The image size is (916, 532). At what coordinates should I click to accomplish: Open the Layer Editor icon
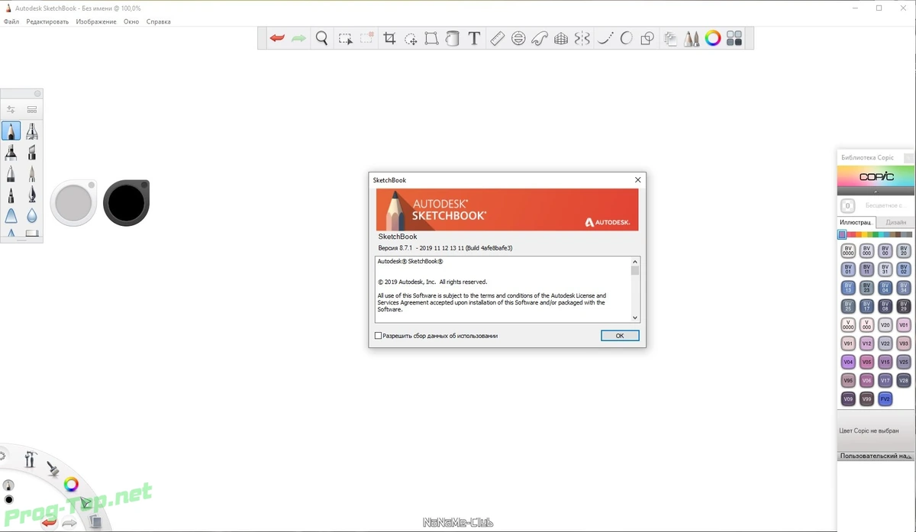[670, 38]
